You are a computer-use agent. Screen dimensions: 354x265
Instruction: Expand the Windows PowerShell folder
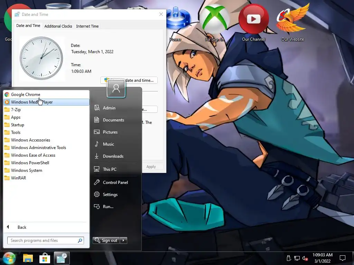tap(46, 163)
